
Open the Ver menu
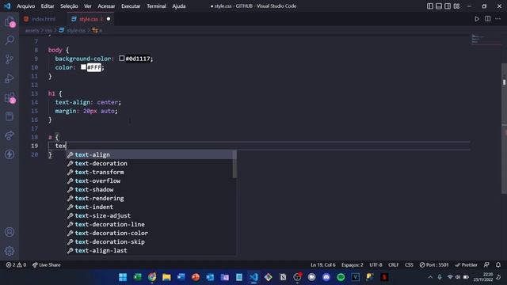click(x=88, y=6)
